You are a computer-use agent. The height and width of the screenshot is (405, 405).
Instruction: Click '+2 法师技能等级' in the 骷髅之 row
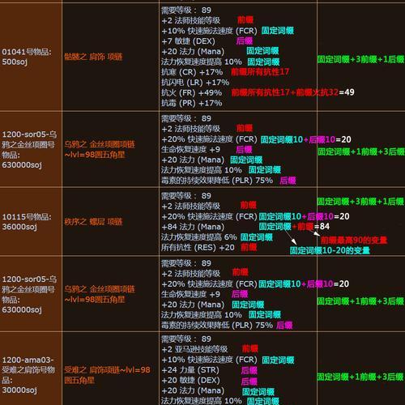click(190, 20)
